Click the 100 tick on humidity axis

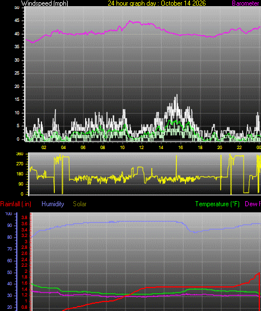tap(9, 214)
